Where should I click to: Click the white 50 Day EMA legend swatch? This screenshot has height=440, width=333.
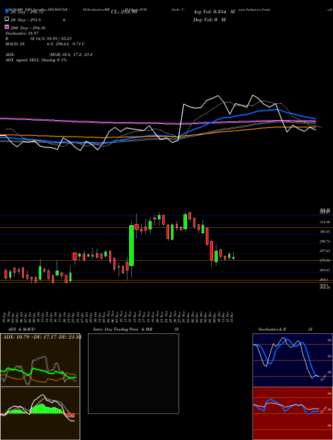pyautogui.click(x=7, y=19)
